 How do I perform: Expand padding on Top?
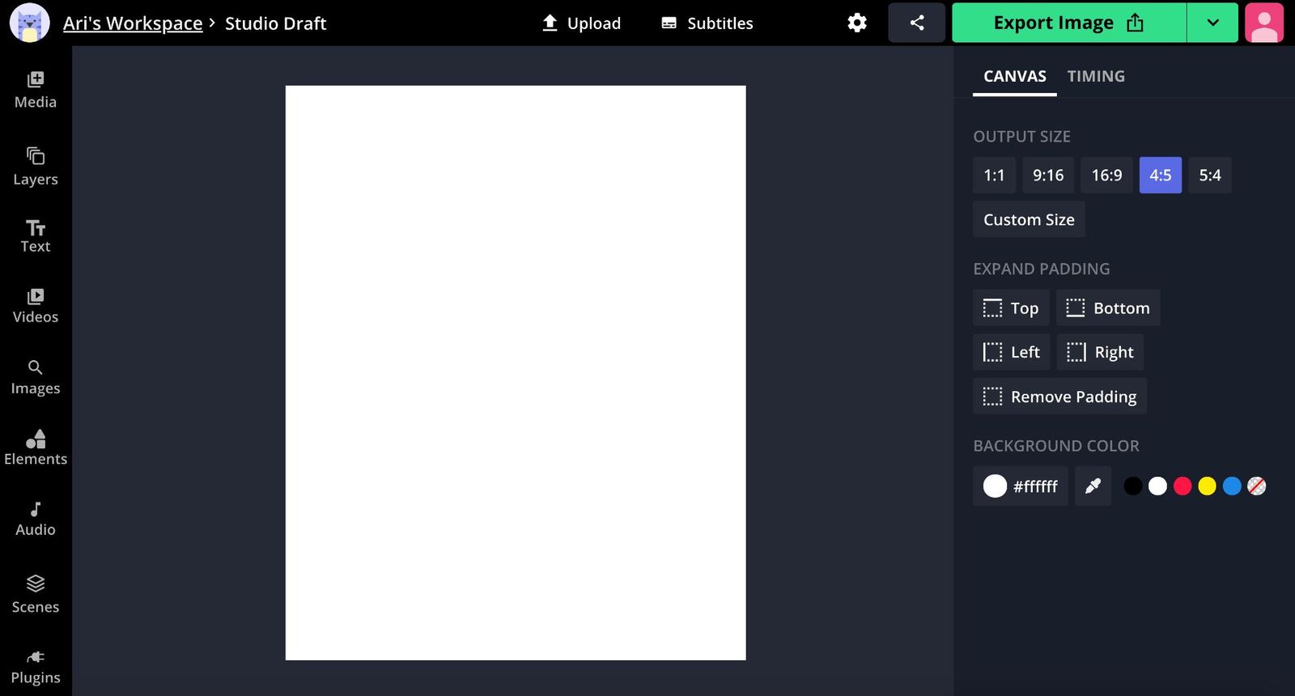[x=1011, y=308]
